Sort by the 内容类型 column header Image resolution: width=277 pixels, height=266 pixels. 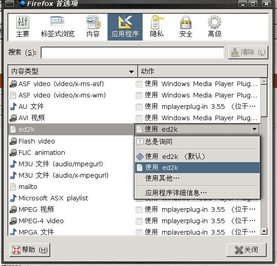[72, 72]
